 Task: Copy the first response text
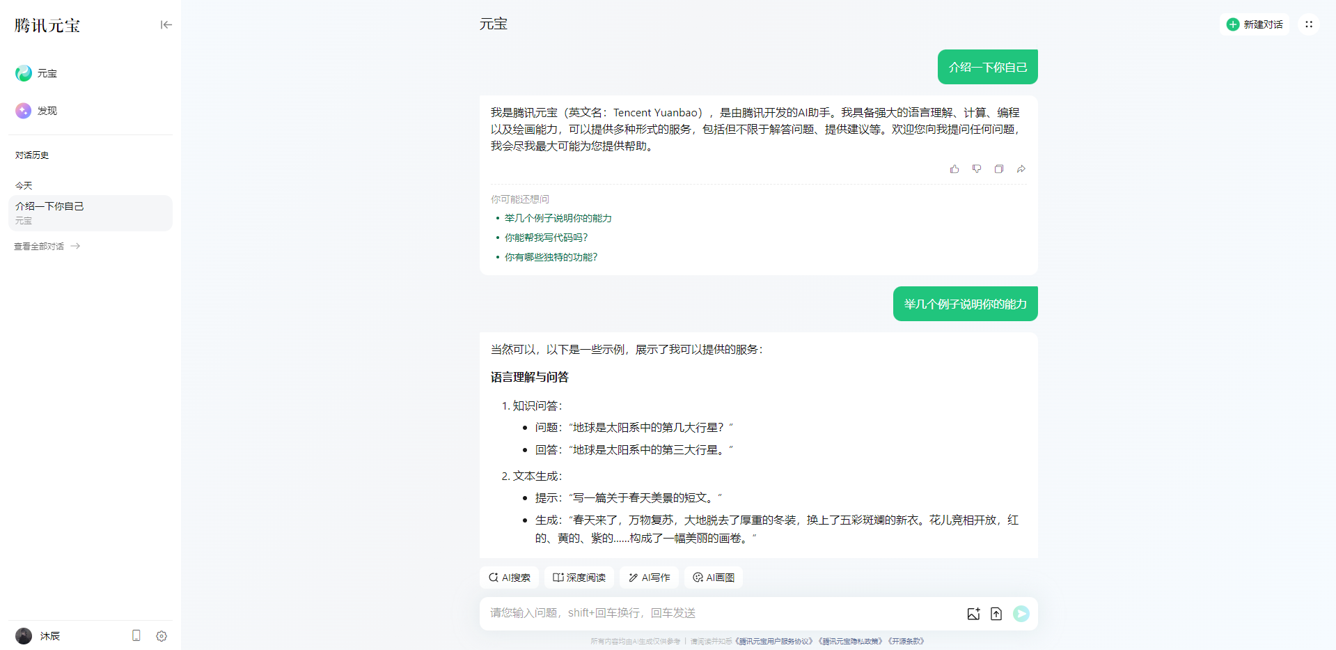[x=999, y=169]
